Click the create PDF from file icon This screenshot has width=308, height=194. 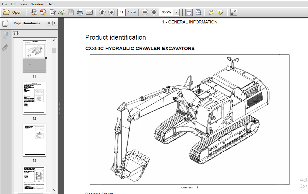click(x=34, y=12)
